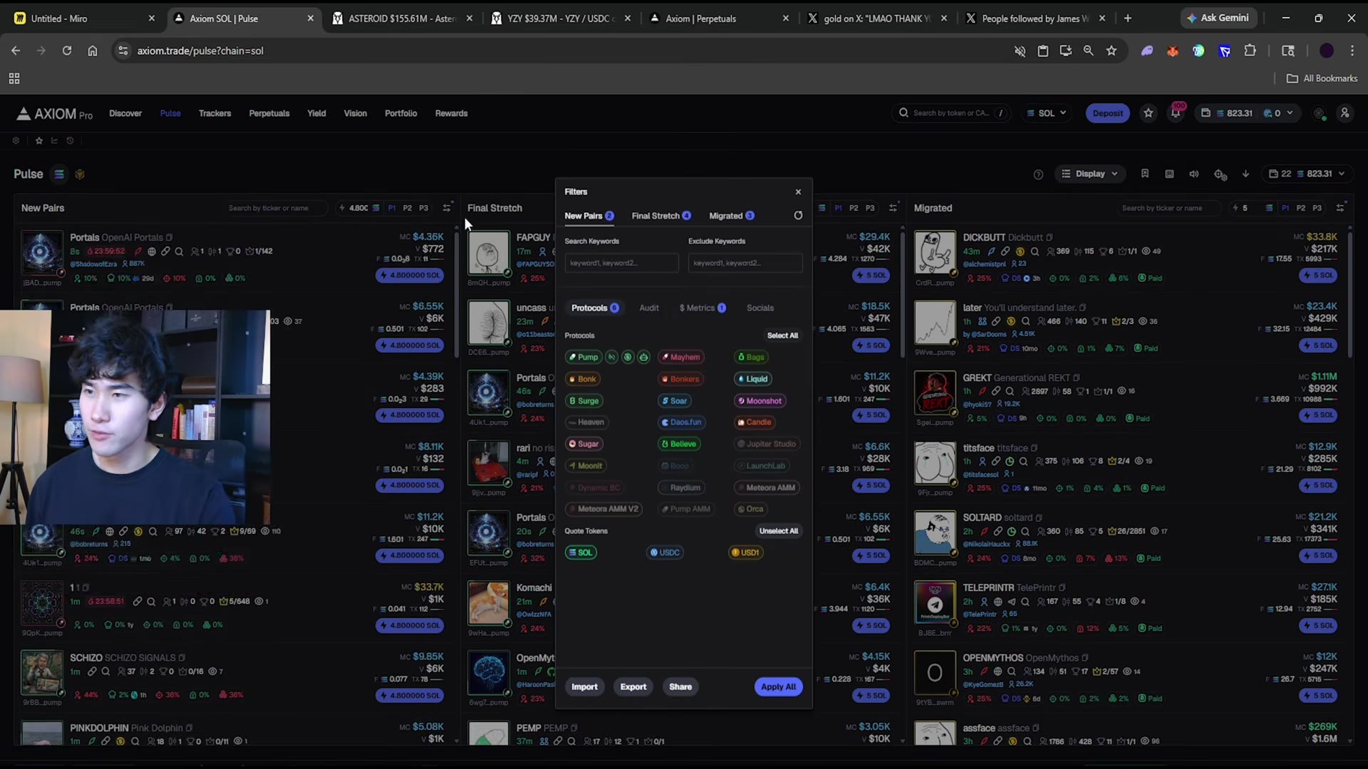1368x769 pixels.
Task: Toggle the Bonk protocol filter
Action: (x=582, y=380)
